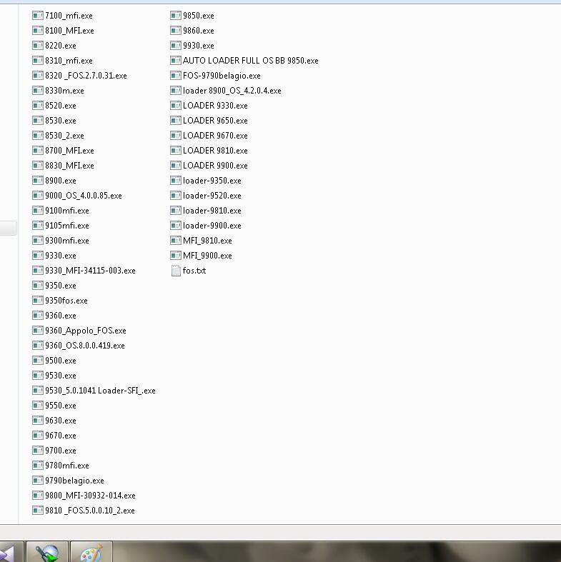Click the icon beside 8520.exe

point(38,106)
